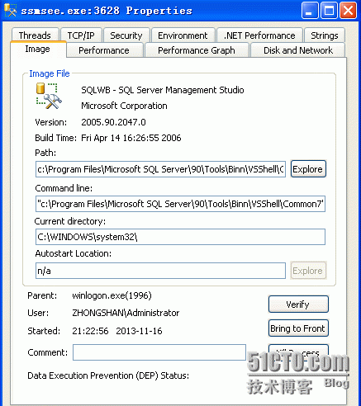Minimize the Properties window
This screenshot has width=361, height=406.
click(x=310, y=11)
